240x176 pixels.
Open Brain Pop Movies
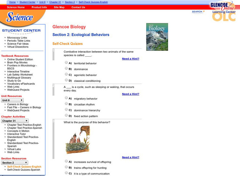(17, 62)
